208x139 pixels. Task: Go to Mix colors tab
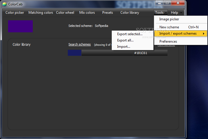point(87,13)
